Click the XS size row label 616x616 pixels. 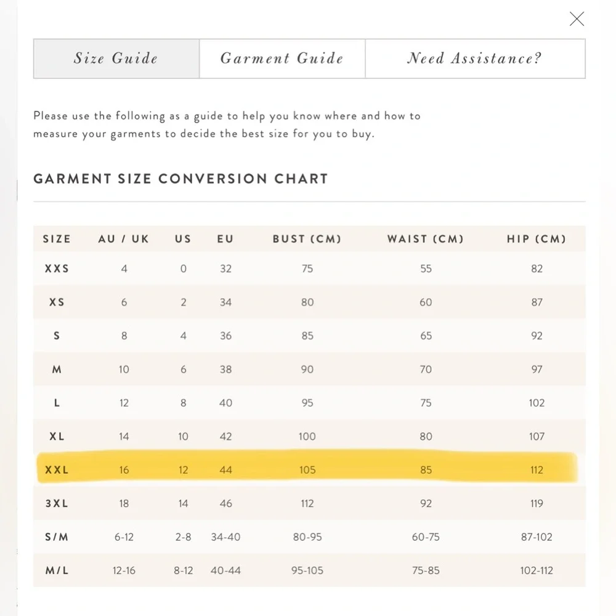click(57, 302)
